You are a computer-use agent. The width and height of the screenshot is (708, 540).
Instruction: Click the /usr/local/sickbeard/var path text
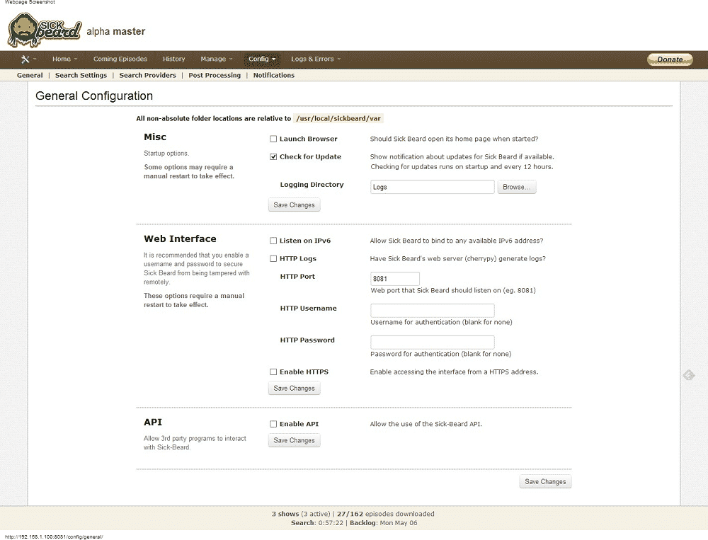tap(338, 119)
